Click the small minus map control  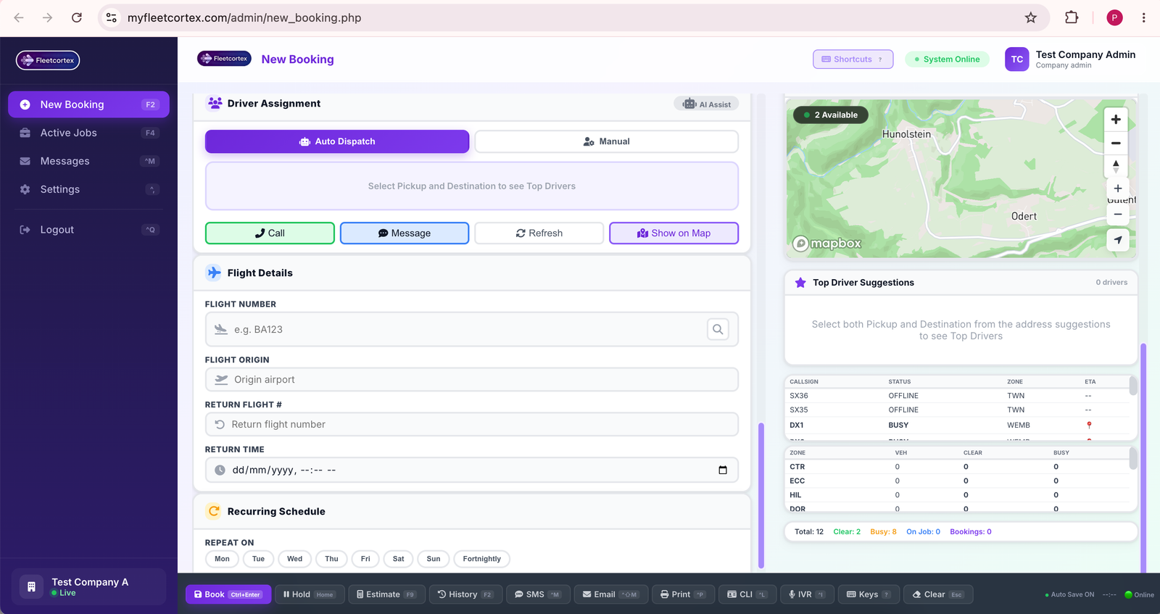pos(1118,214)
